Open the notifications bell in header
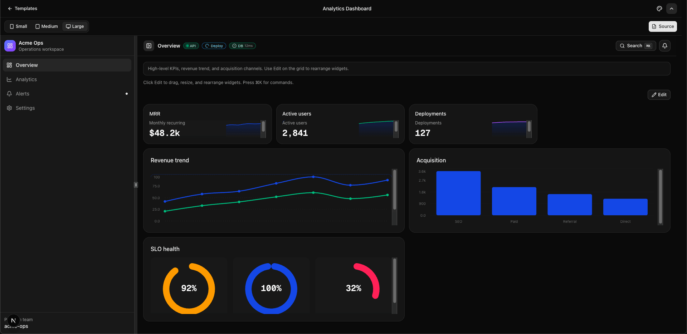The image size is (687, 334). pyautogui.click(x=665, y=46)
